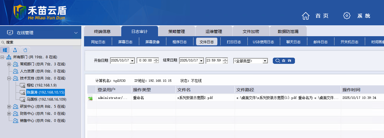This screenshot has width=384, height=138.
Task: Click the 查询 search button
Action: click(x=283, y=61)
